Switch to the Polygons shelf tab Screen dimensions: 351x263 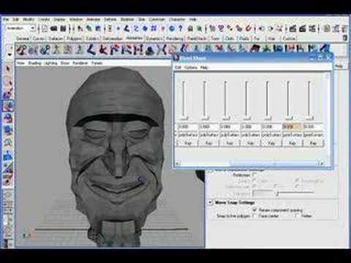click(74, 39)
